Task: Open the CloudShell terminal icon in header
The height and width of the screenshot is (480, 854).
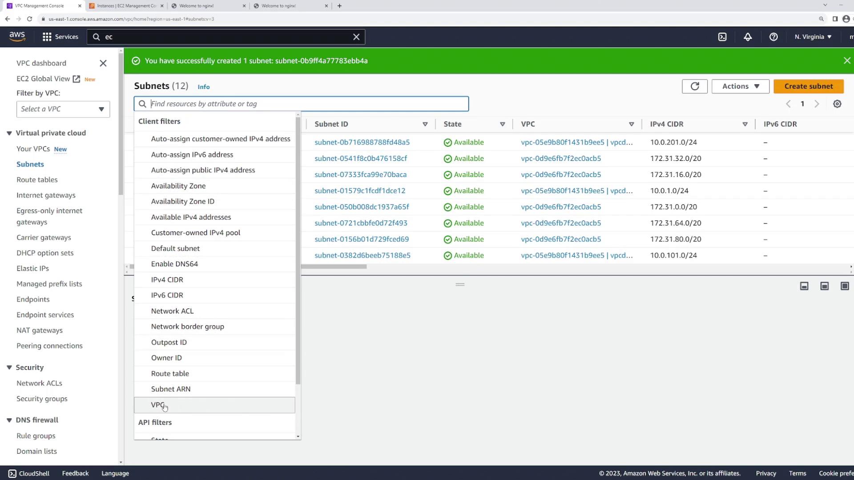Action: (x=722, y=37)
